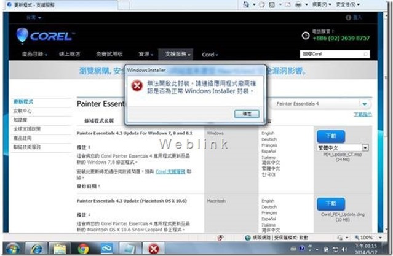The width and height of the screenshot is (393, 256).
Task: Click the red X installer taskbar icon
Action: 154,249
